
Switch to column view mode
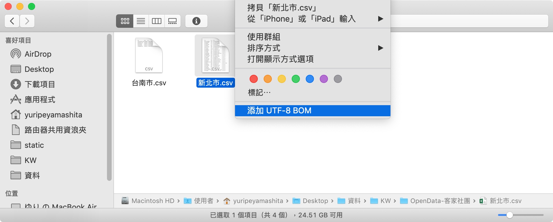pyautogui.click(x=157, y=21)
